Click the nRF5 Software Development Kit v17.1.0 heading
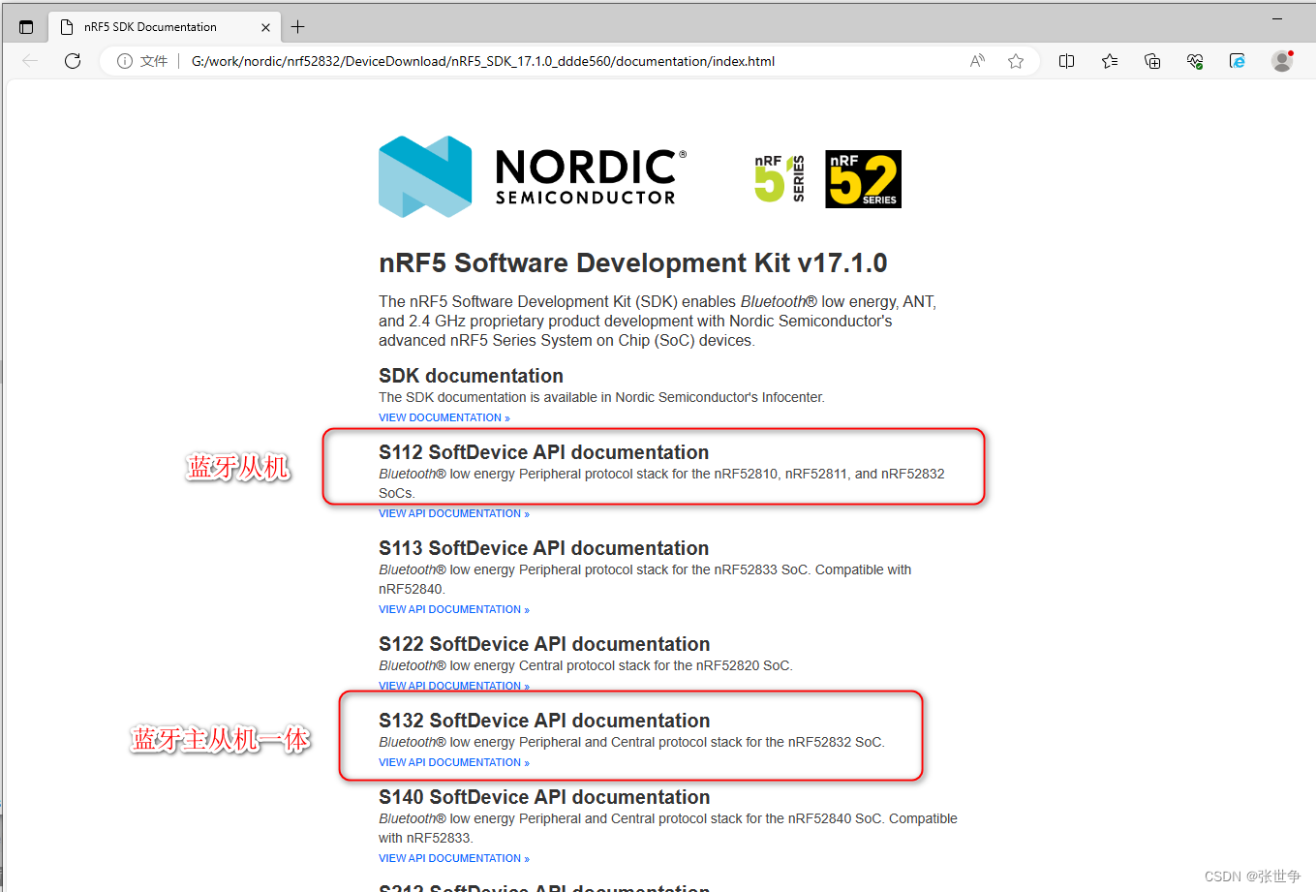This screenshot has width=1316, height=892. click(x=633, y=263)
